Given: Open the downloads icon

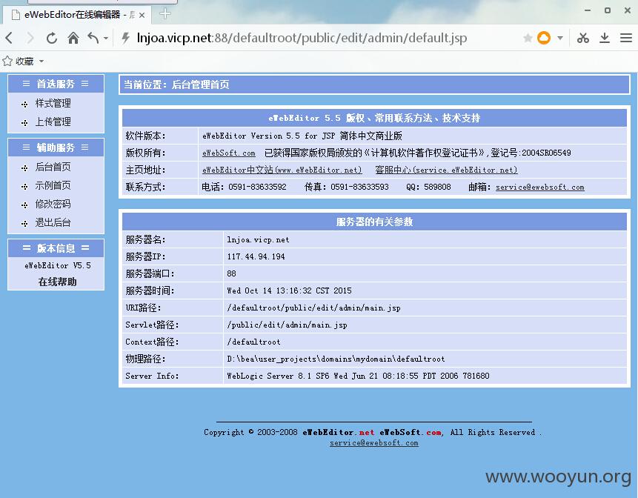Looking at the screenshot, I should pos(605,38).
